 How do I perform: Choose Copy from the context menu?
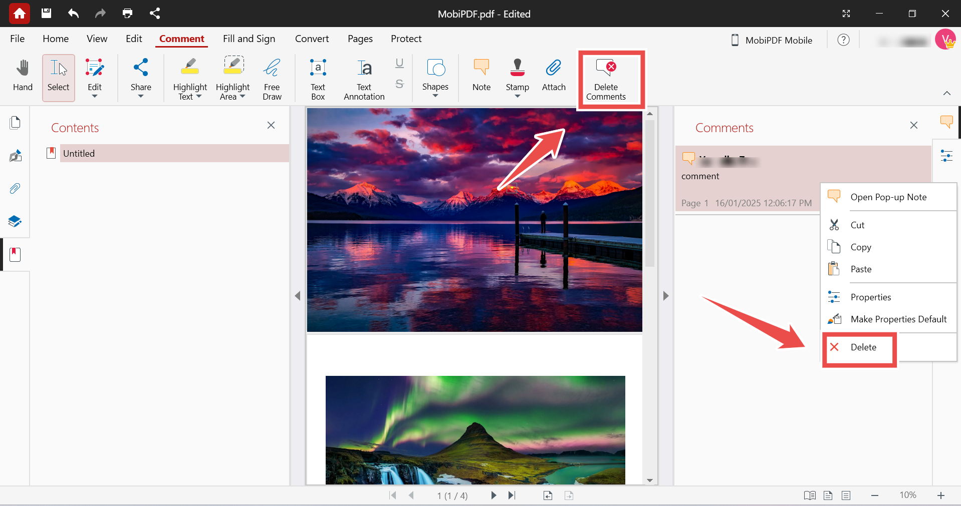tap(861, 247)
